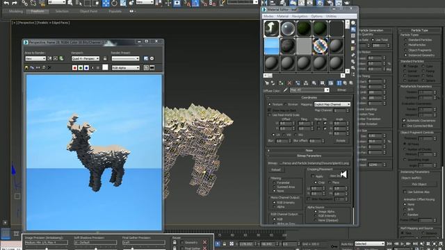Open Mapping dropdown showing Explicit Map Channel
This screenshot has height=250, width=445.
[x=332, y=104]
